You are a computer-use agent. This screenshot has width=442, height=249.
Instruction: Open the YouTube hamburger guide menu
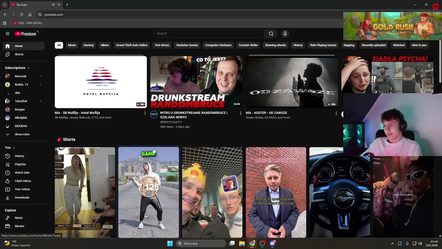(7, 34)
